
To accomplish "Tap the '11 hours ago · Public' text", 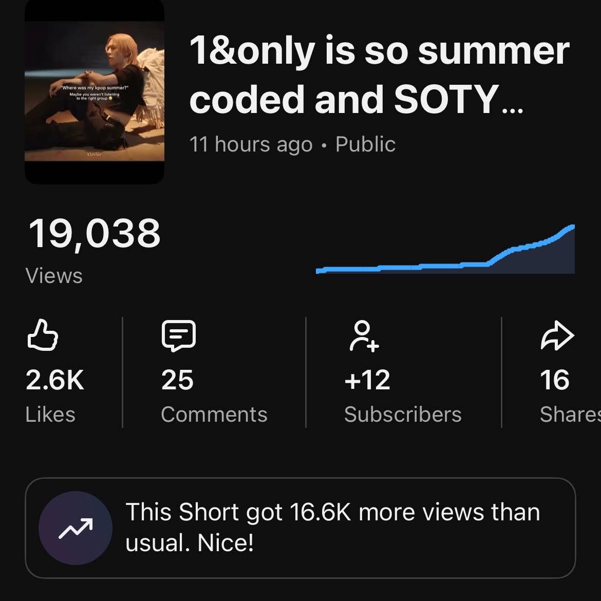I will tap(292, 144).
